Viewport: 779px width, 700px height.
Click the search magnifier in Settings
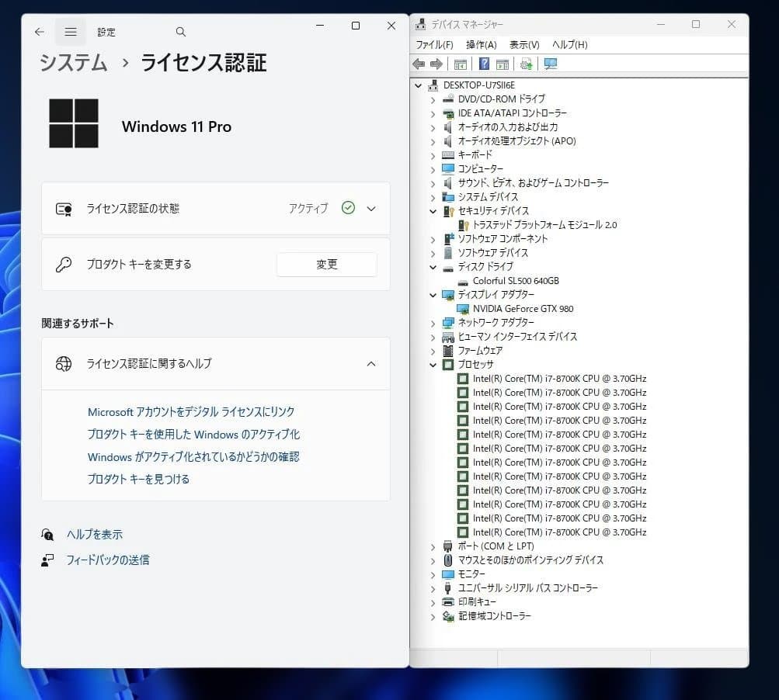coord(180,31)
